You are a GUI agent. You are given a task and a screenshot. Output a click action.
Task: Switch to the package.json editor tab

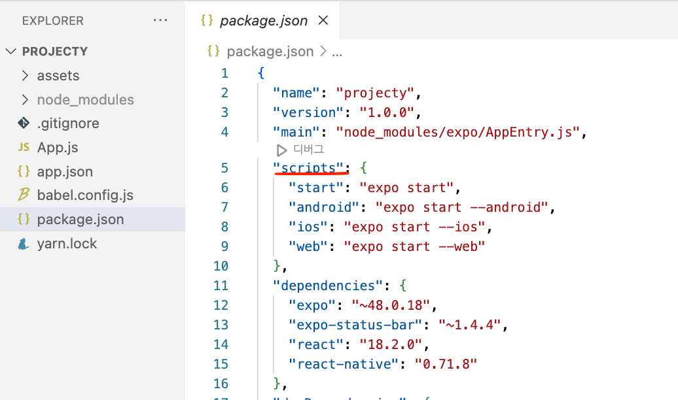pos(263,20)
